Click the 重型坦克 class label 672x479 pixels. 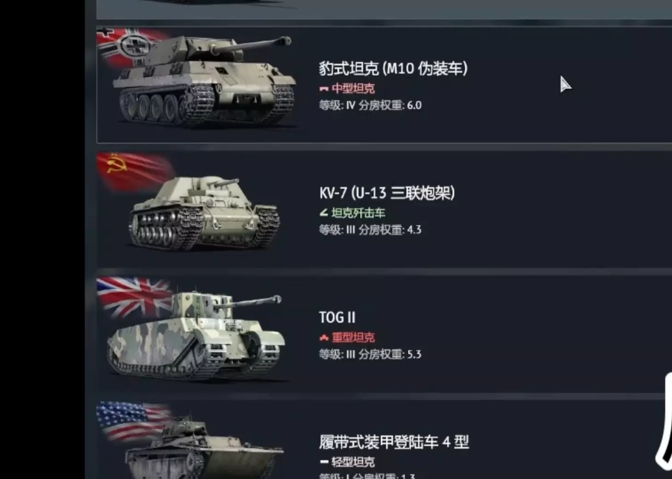(353, 337)
